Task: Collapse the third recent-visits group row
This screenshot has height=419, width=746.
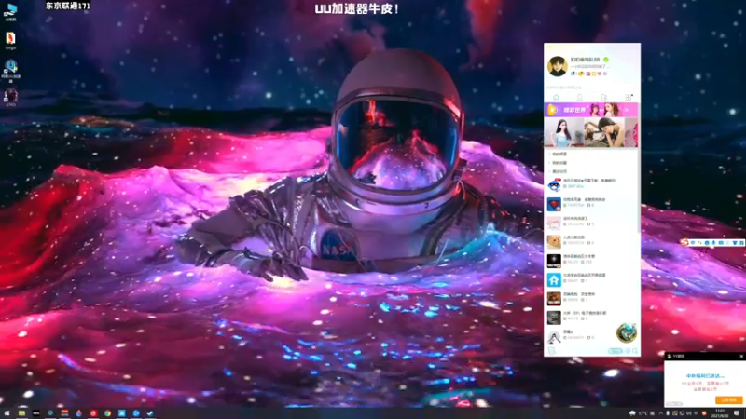Action: [x=591, y=171]
